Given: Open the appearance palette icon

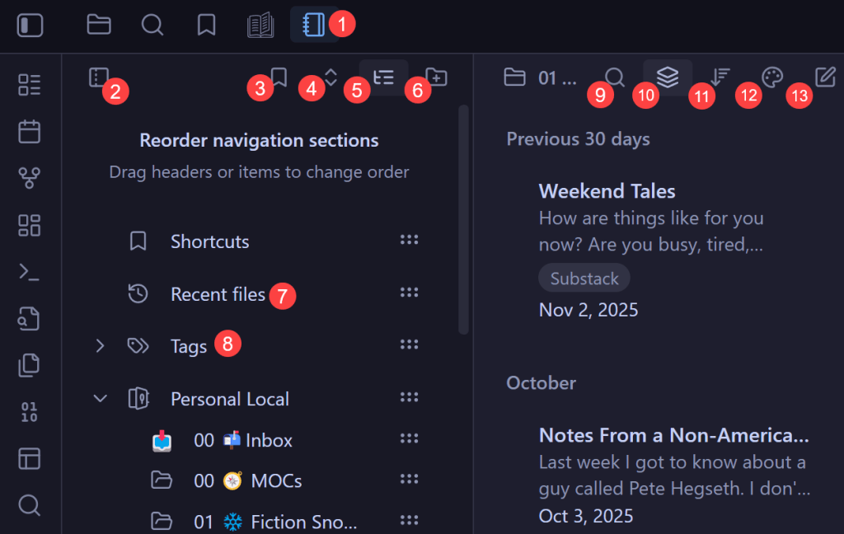Looking at the screenshot, I should point(771,77).
